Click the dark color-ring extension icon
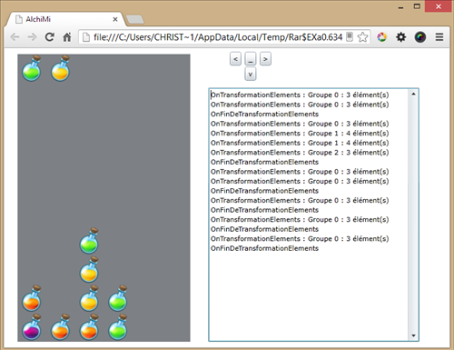 pyautogui.click(x=420, y=37)
